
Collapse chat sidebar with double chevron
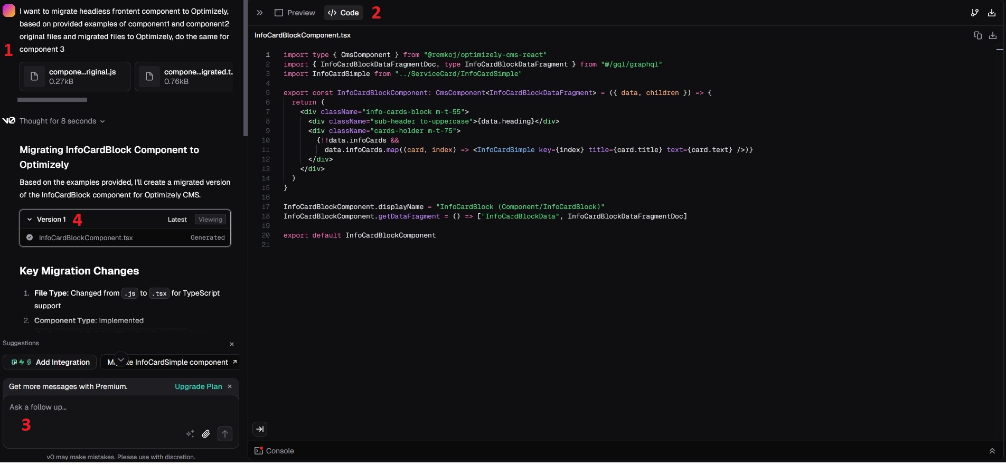click(x=260, y=13)
